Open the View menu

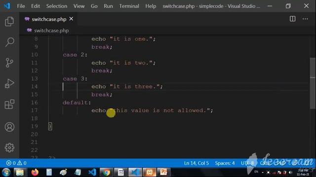[x=79, y=6]
